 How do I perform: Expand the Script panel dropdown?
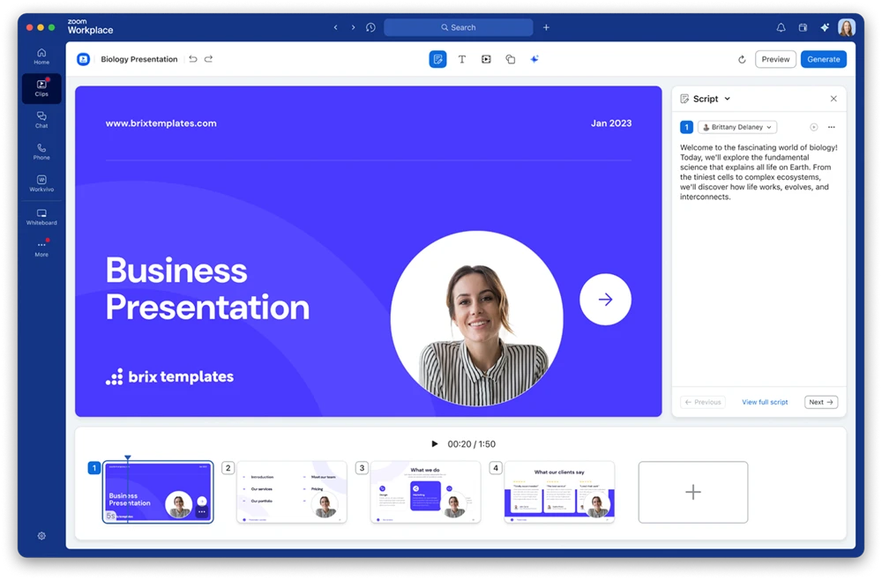(x=728, y=99)
